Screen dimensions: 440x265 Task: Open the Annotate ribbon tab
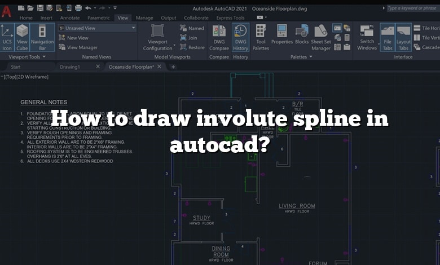click(70, 17)
